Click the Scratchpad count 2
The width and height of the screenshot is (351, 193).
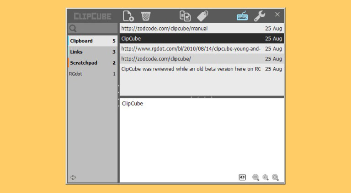pos(114,63)
